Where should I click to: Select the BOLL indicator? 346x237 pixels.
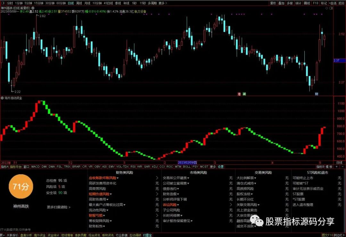point(187,167)
